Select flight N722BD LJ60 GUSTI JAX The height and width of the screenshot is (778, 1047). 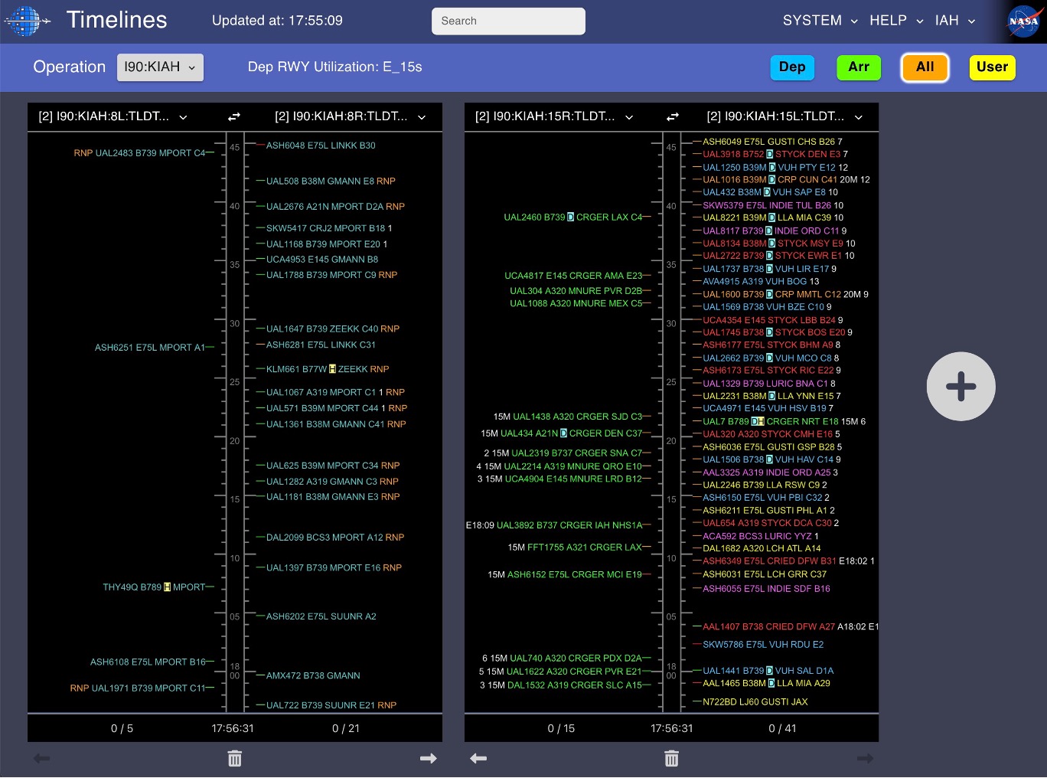(755, 702)
